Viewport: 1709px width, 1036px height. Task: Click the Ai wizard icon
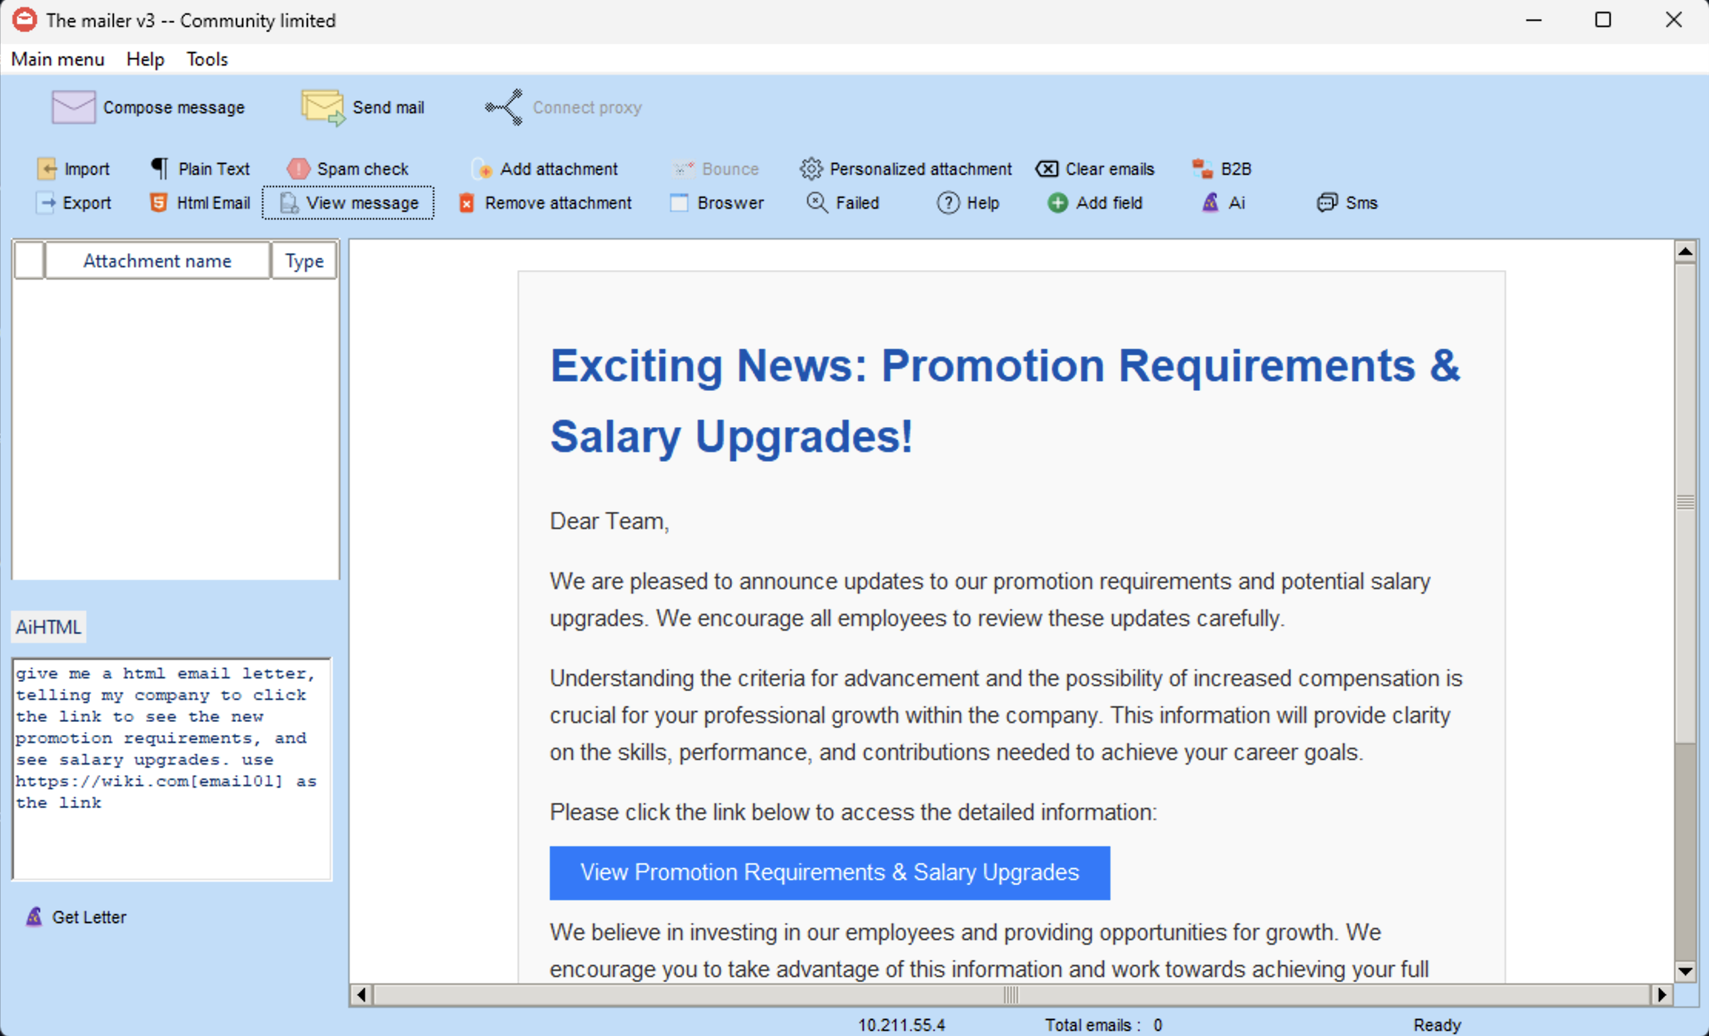coord(1210,202)
